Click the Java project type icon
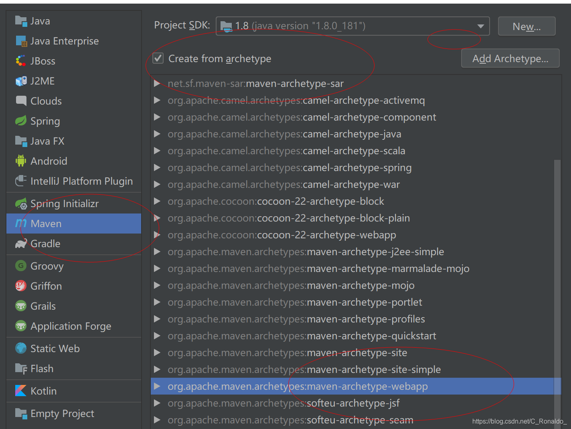The width and height of the screenshot is (571, 429). [21, 21]
